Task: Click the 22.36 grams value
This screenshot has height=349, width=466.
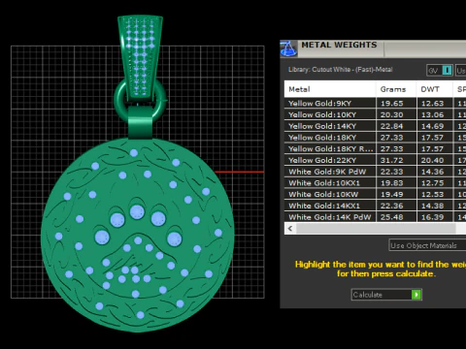Action: 392,206
